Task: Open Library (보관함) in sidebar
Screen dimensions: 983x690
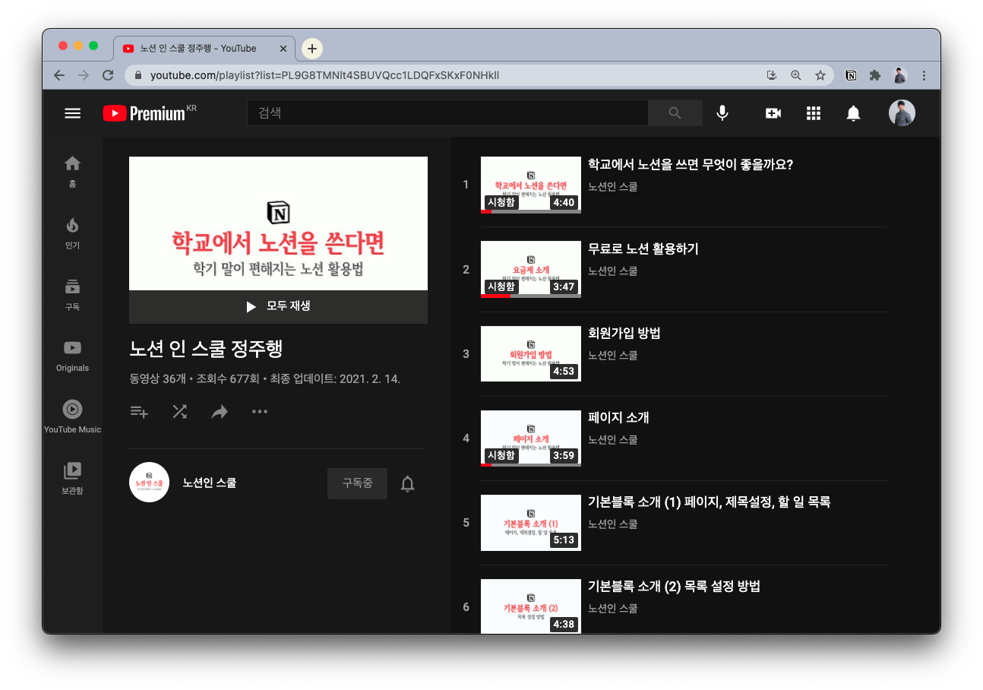Action: [72, 479]
